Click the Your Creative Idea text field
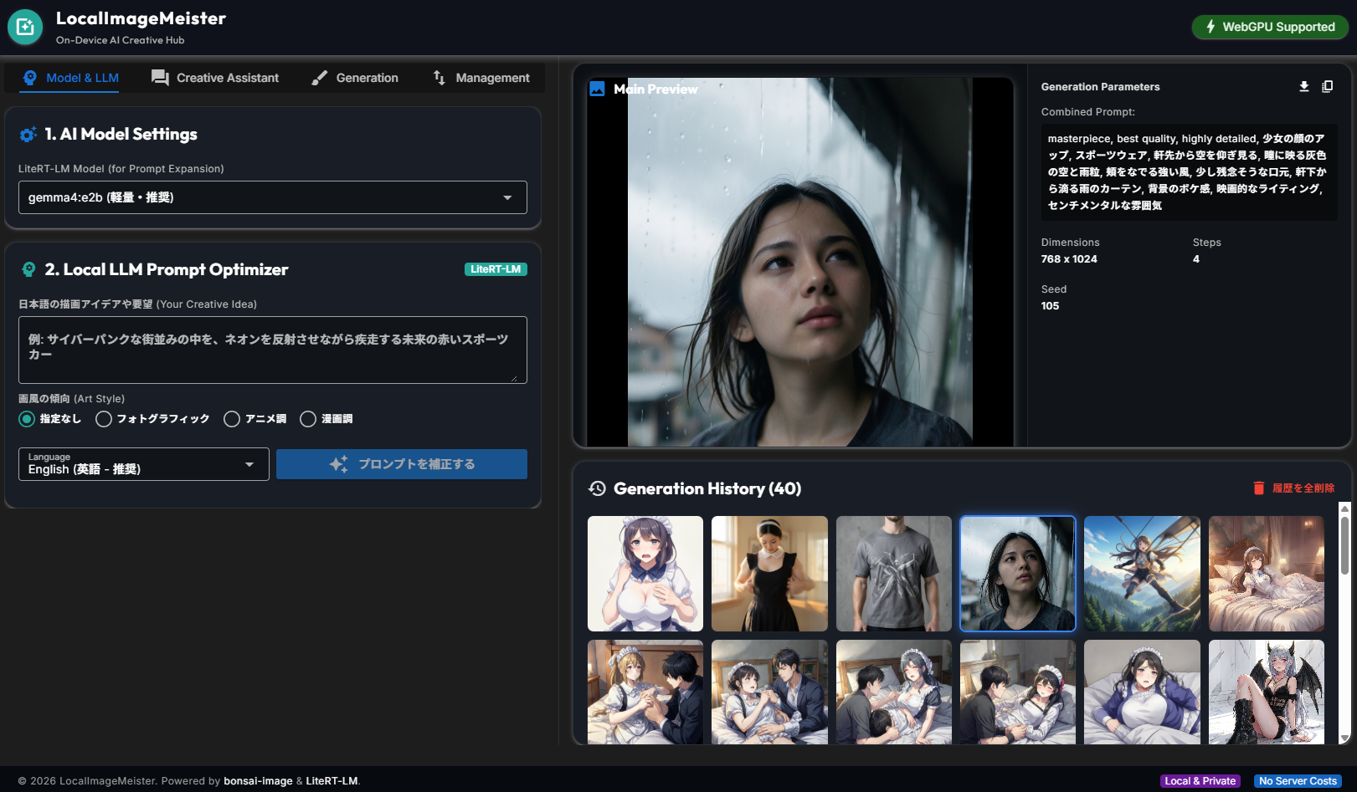1357x792 pixels. [273, 350]
